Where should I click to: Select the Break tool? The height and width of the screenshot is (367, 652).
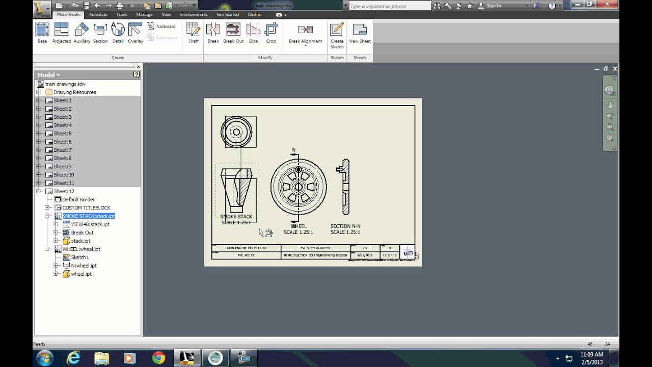pos(213,33)
